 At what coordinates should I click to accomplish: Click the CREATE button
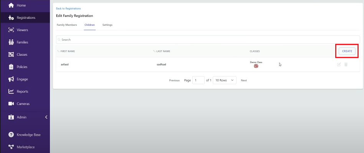click(x=347, y=51)
